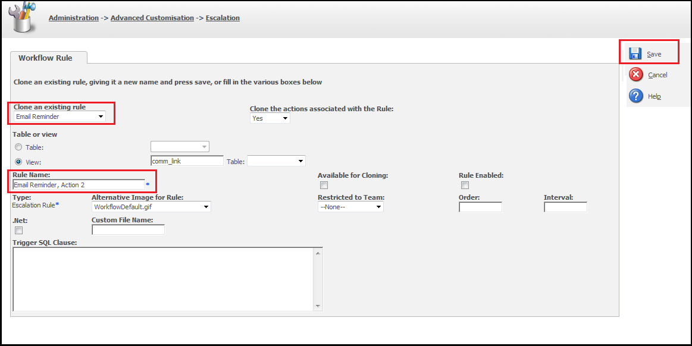The width and height of the screenshot is (692, 346).
Task: Click the Help text button
Action: [654, 96]
